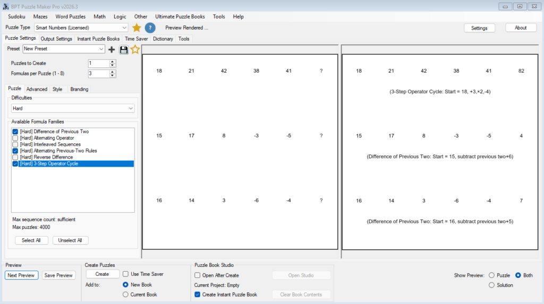
Task: Enable the Interleaved Sequences formula family
Action: click(x=15, y=144)
